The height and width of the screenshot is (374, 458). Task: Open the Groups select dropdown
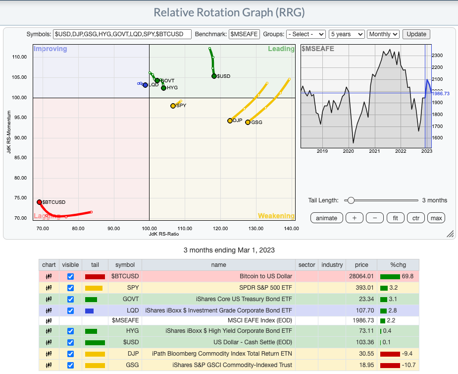[306, 34]
